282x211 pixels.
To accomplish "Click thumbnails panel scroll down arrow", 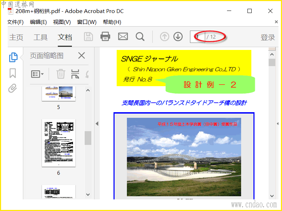I will (x=88, y=194).
